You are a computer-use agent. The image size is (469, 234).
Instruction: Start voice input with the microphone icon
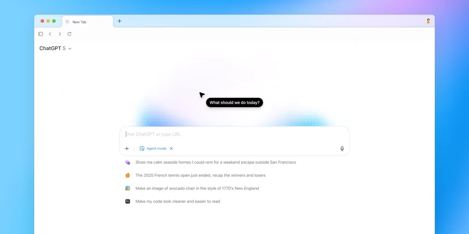342,149
